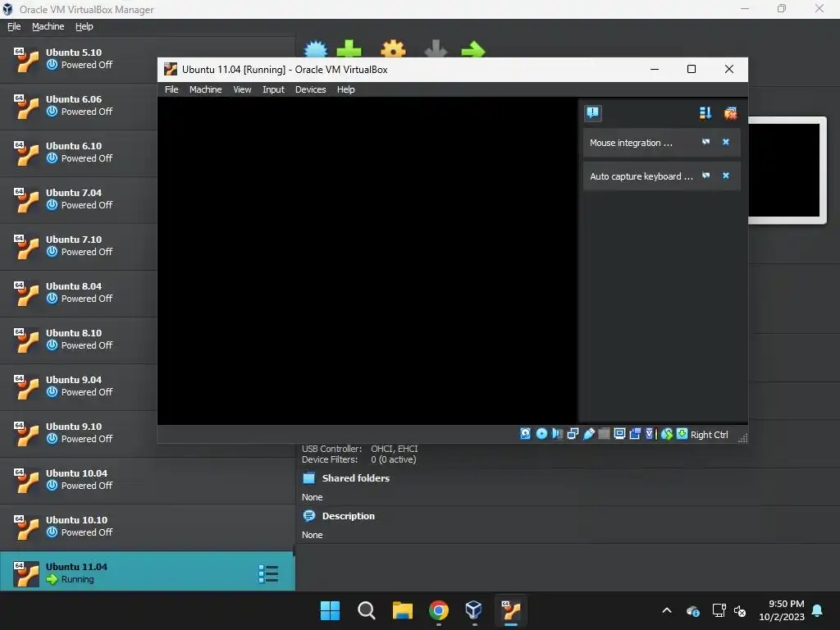Viewport: 840px width, 630px height.
Task: Select Ubuntu 10.04 in machine list
Action: pyautogui.click(x=148, y=480)
